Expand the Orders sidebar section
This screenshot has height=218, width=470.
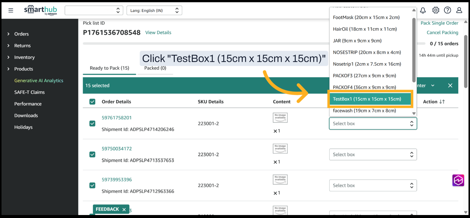pyautogui.click(x=21, y=34)
